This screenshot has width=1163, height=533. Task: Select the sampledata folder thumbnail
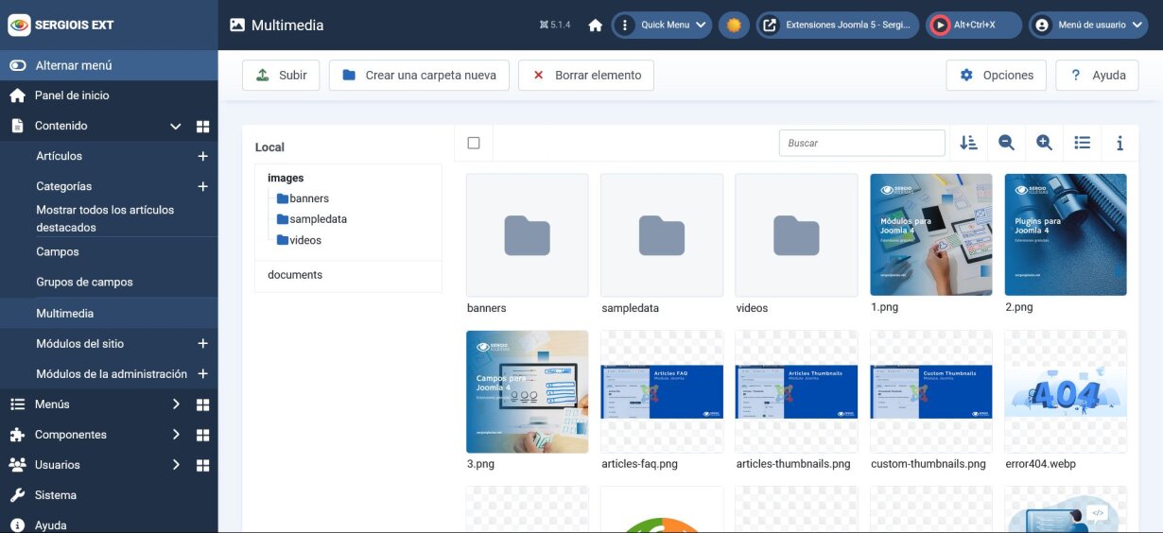[662, 234]
